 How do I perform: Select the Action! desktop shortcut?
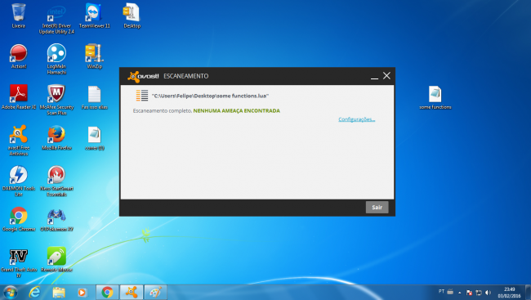pyautogui.click(x=19, y=56)
